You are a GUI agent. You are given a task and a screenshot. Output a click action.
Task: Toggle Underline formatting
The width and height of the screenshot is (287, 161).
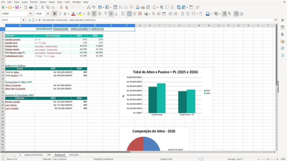(x=65, y=14)
